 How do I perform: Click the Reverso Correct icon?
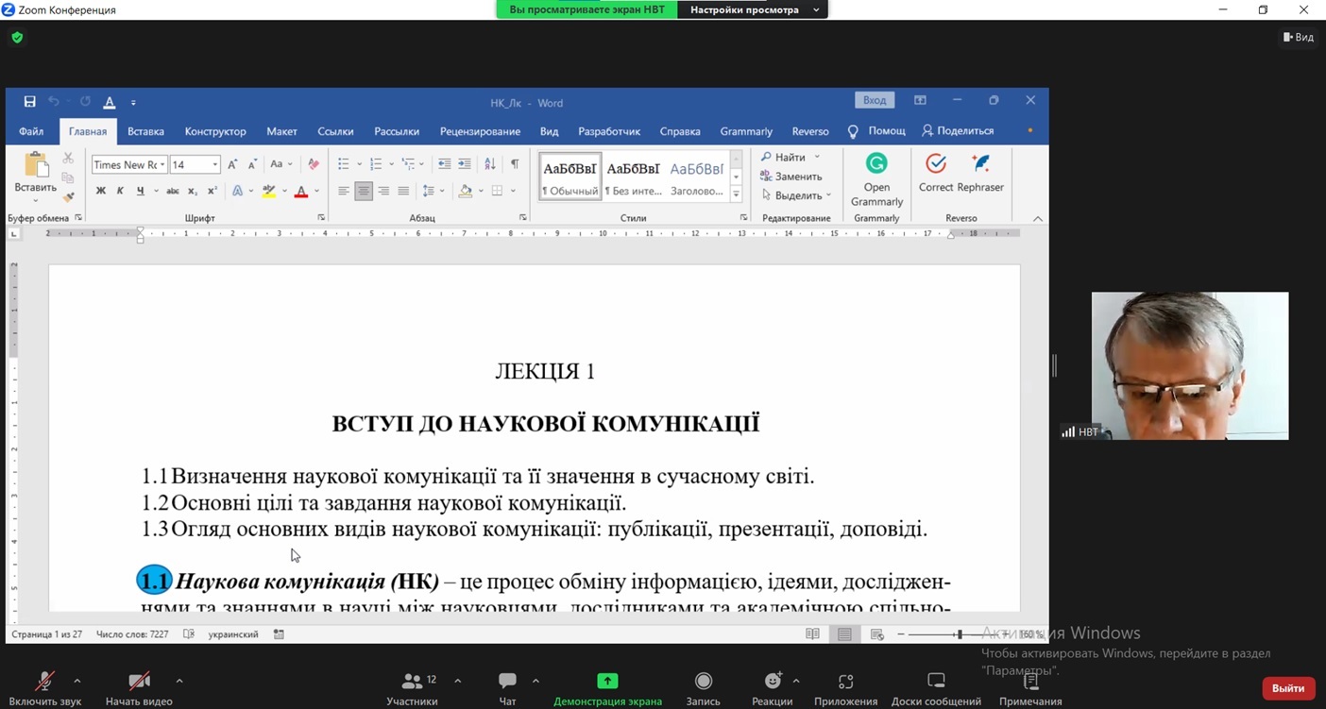pyautogui.click(x=935, y=164)
